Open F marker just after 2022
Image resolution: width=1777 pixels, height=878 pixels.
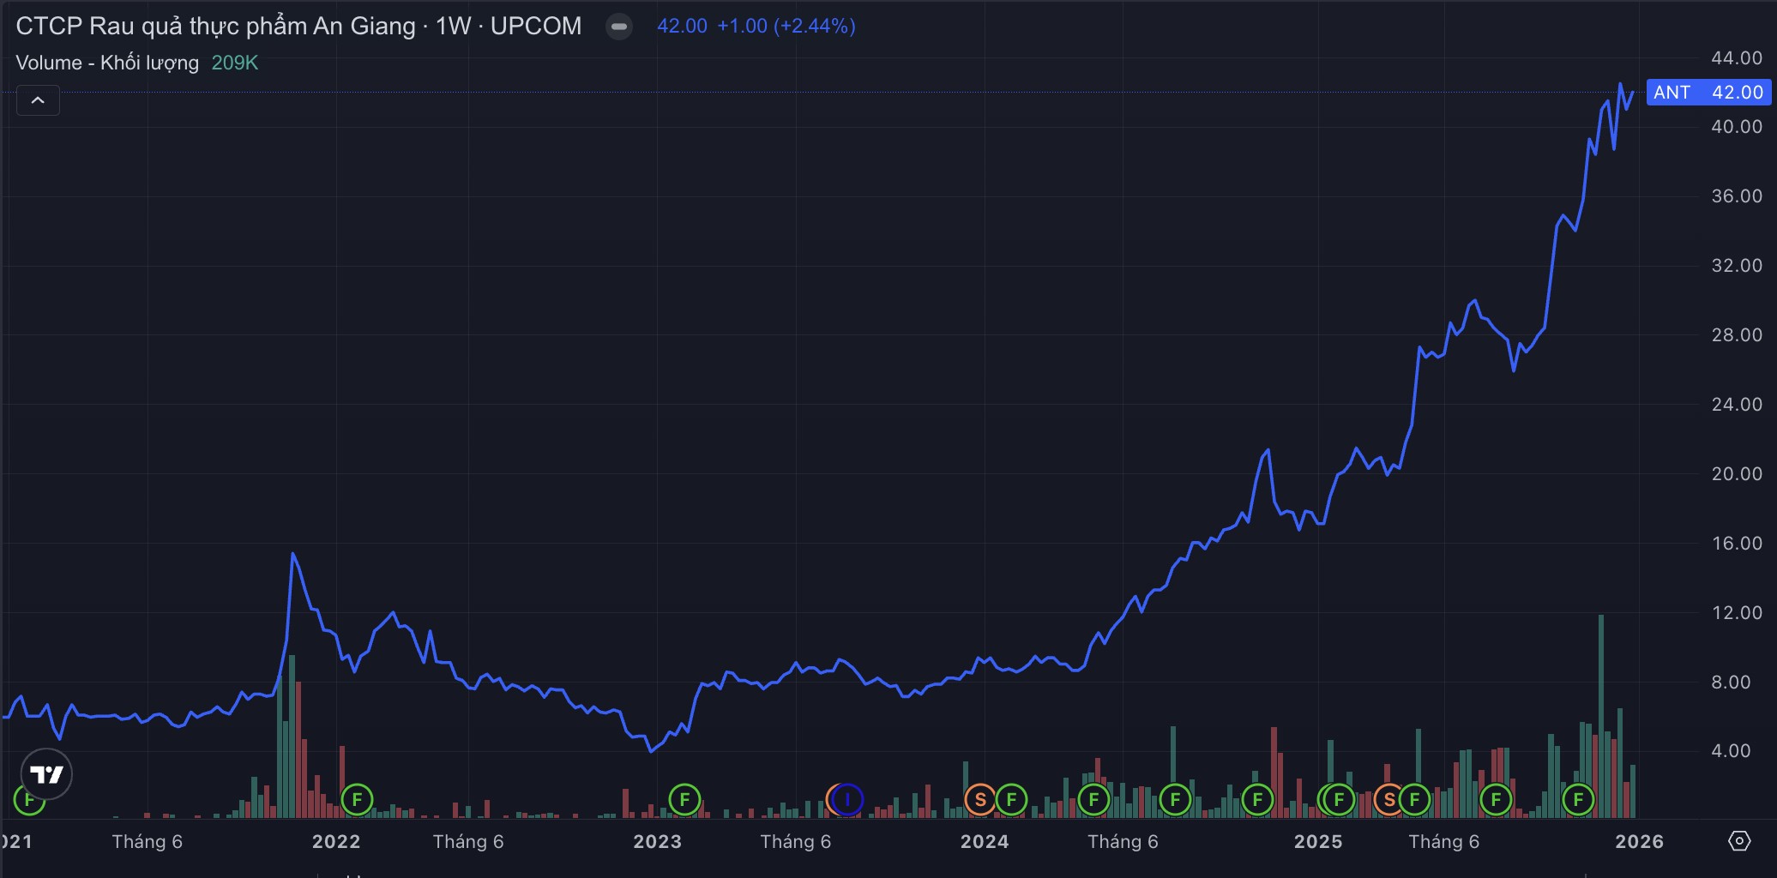click(357, 800)
